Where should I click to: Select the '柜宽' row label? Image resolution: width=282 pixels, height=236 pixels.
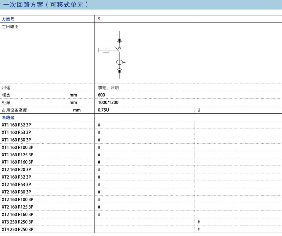[x=6, y=95]
